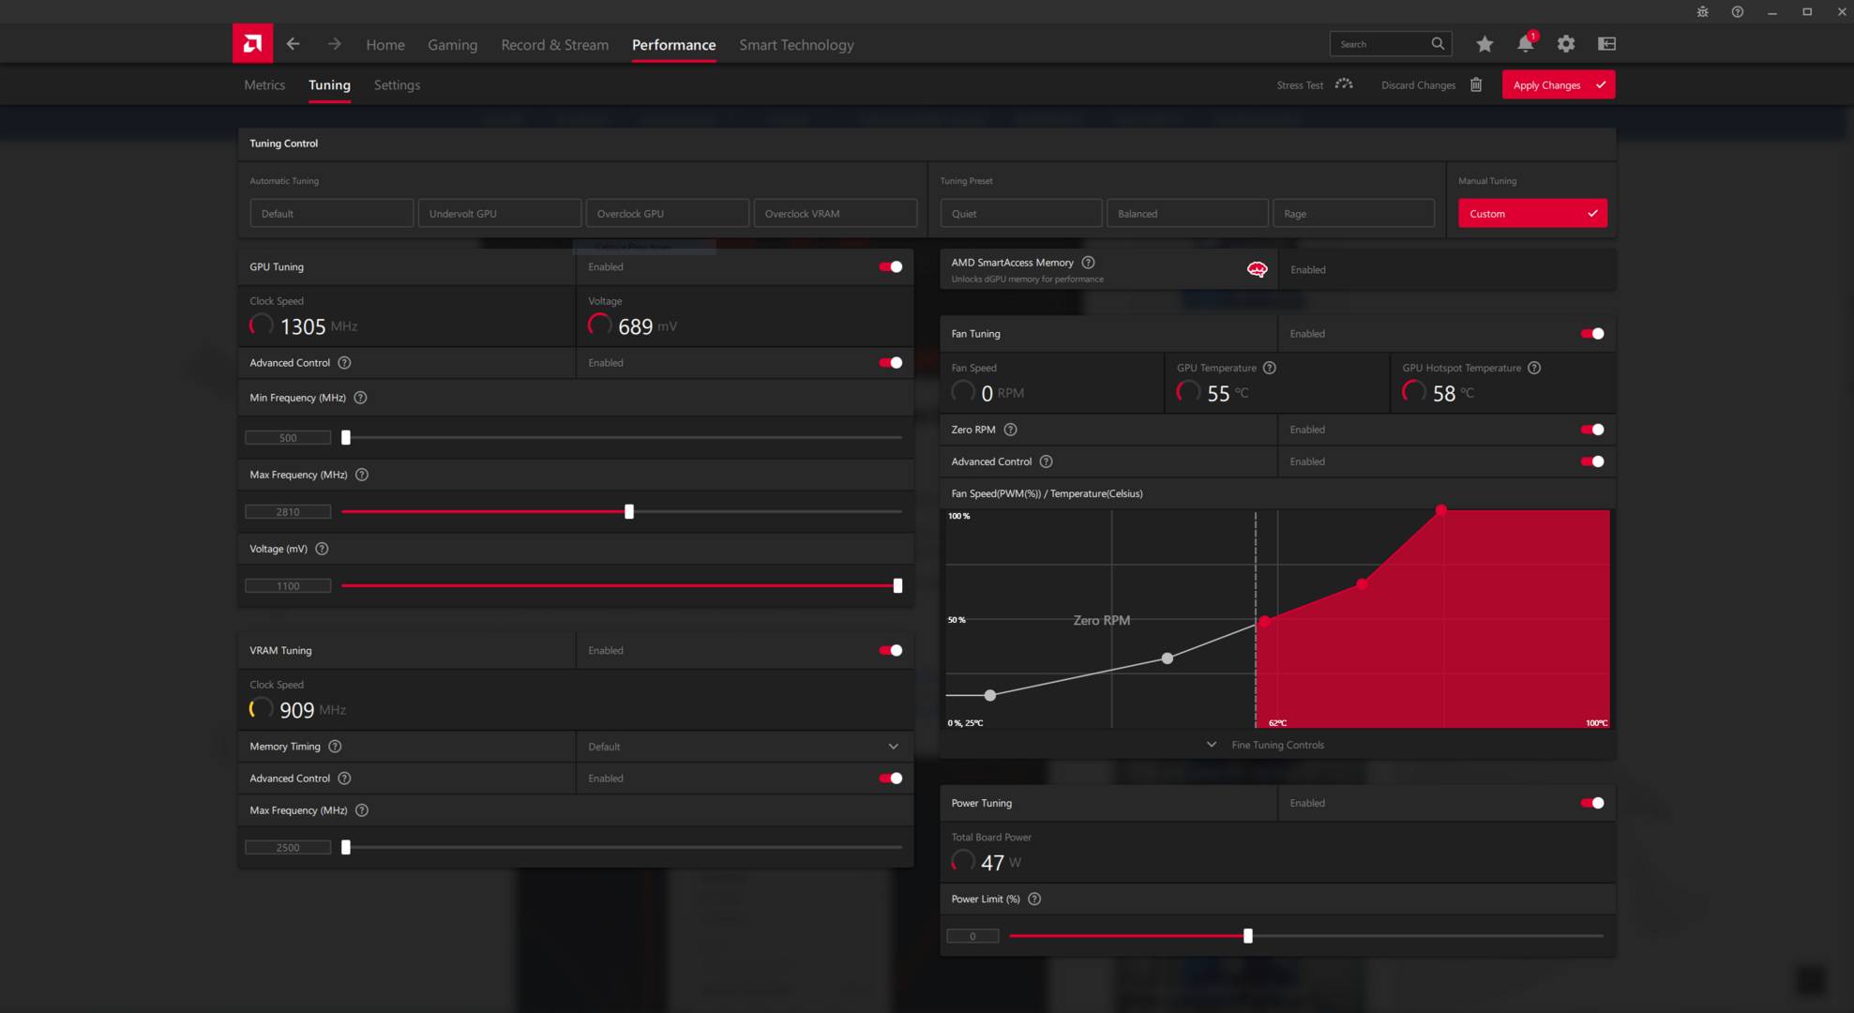Switch to Metrics sub-tab
This screenshot has width=1854, height=1013.
coord(264,84)
